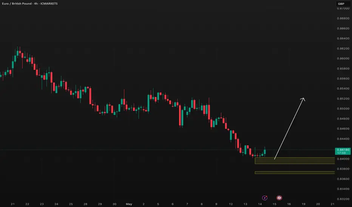Click the 0.84600 price axis label
Screen dimensions: 352x207
pyautogui.click(x=343, y=129)
